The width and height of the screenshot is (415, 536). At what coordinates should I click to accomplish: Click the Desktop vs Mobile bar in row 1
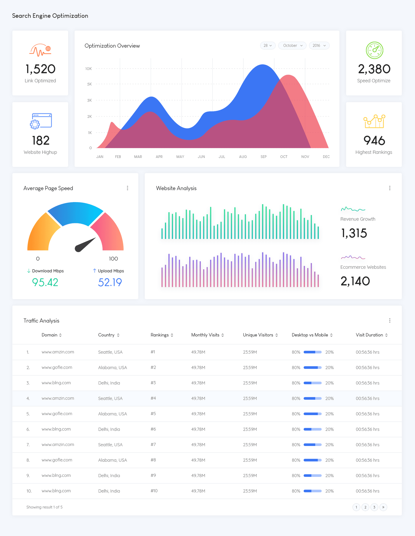313,352
